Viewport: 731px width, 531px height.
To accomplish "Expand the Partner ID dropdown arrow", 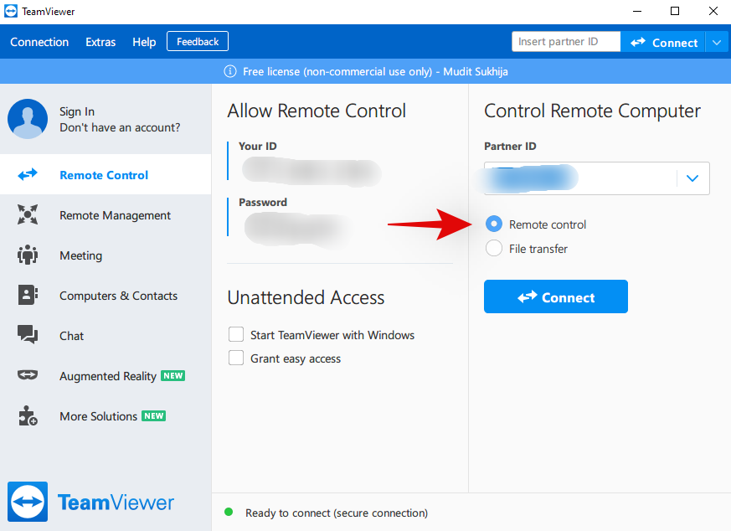I will click(x=692, y=178).
